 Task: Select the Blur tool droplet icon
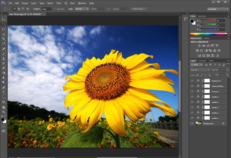click(4, 78)
